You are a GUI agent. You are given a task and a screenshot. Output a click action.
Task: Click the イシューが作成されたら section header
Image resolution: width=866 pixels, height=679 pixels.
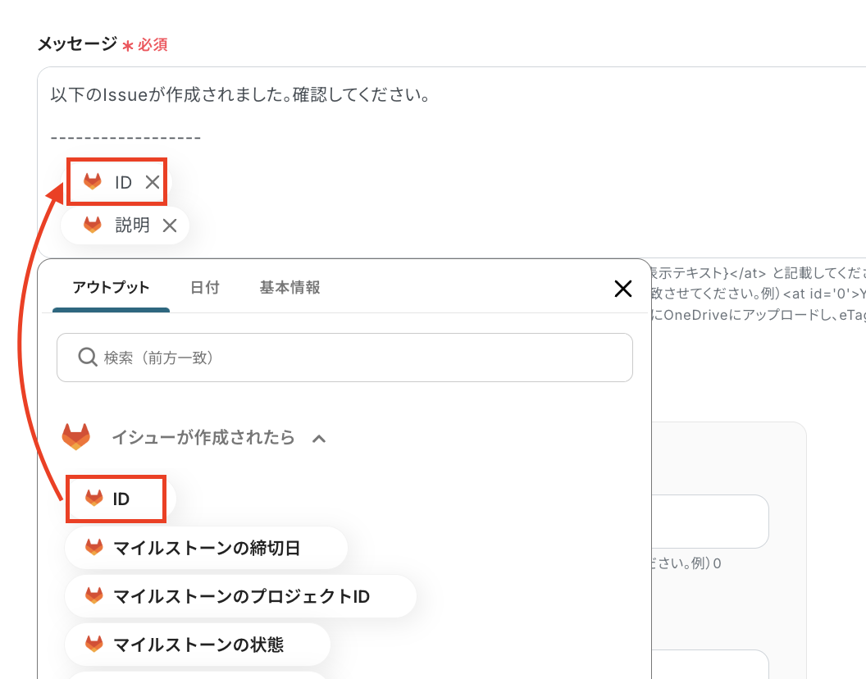(203, 438)
